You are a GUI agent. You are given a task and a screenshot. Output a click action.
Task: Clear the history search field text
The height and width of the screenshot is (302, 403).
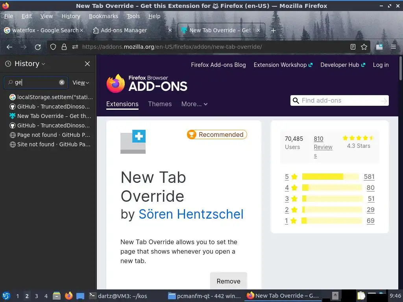click(x=62, y=83)
